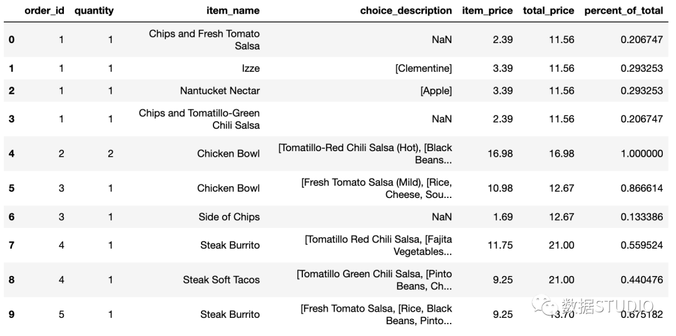
Task: Click the 16.98 item_price cell
Action: pyautogui.click(x=499, y=154)
